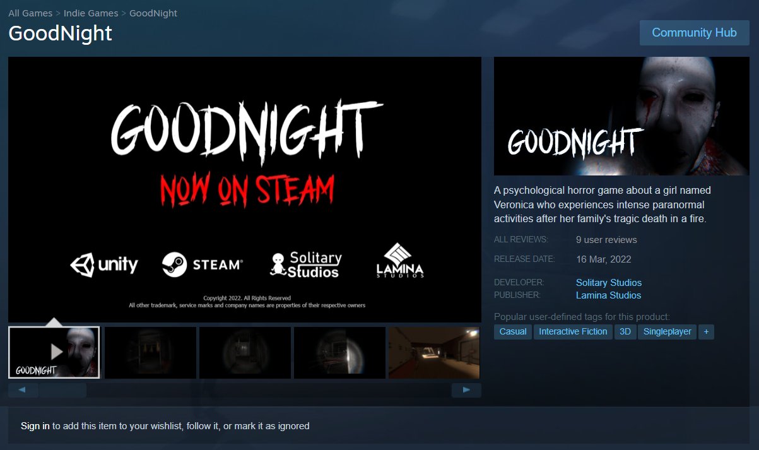Click Sign in link
759x450 pixels.
click(x=35, y=426)
